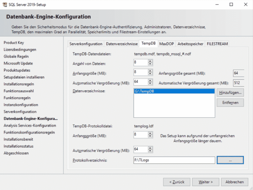Viewport: 253px width, 190px height.
Task: Switch to the Arbeitsspeicher tab
Action: [x=190, y=44]
